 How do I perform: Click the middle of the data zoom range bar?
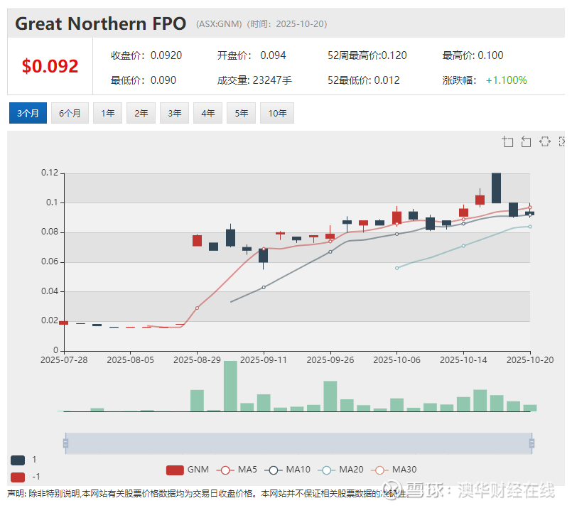(298, 443)
